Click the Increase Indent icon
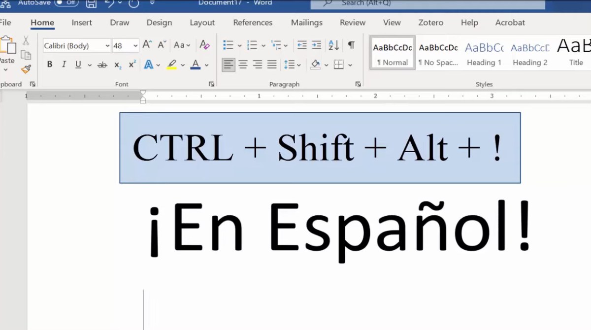The height and width of the screenshot is (330, 591). (316, 45)
